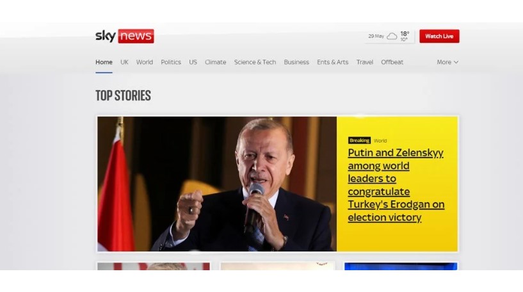The height and width of the screenshot is (292, 523).
Task: Open the Erdogan election victory headline
Action: 396,185
